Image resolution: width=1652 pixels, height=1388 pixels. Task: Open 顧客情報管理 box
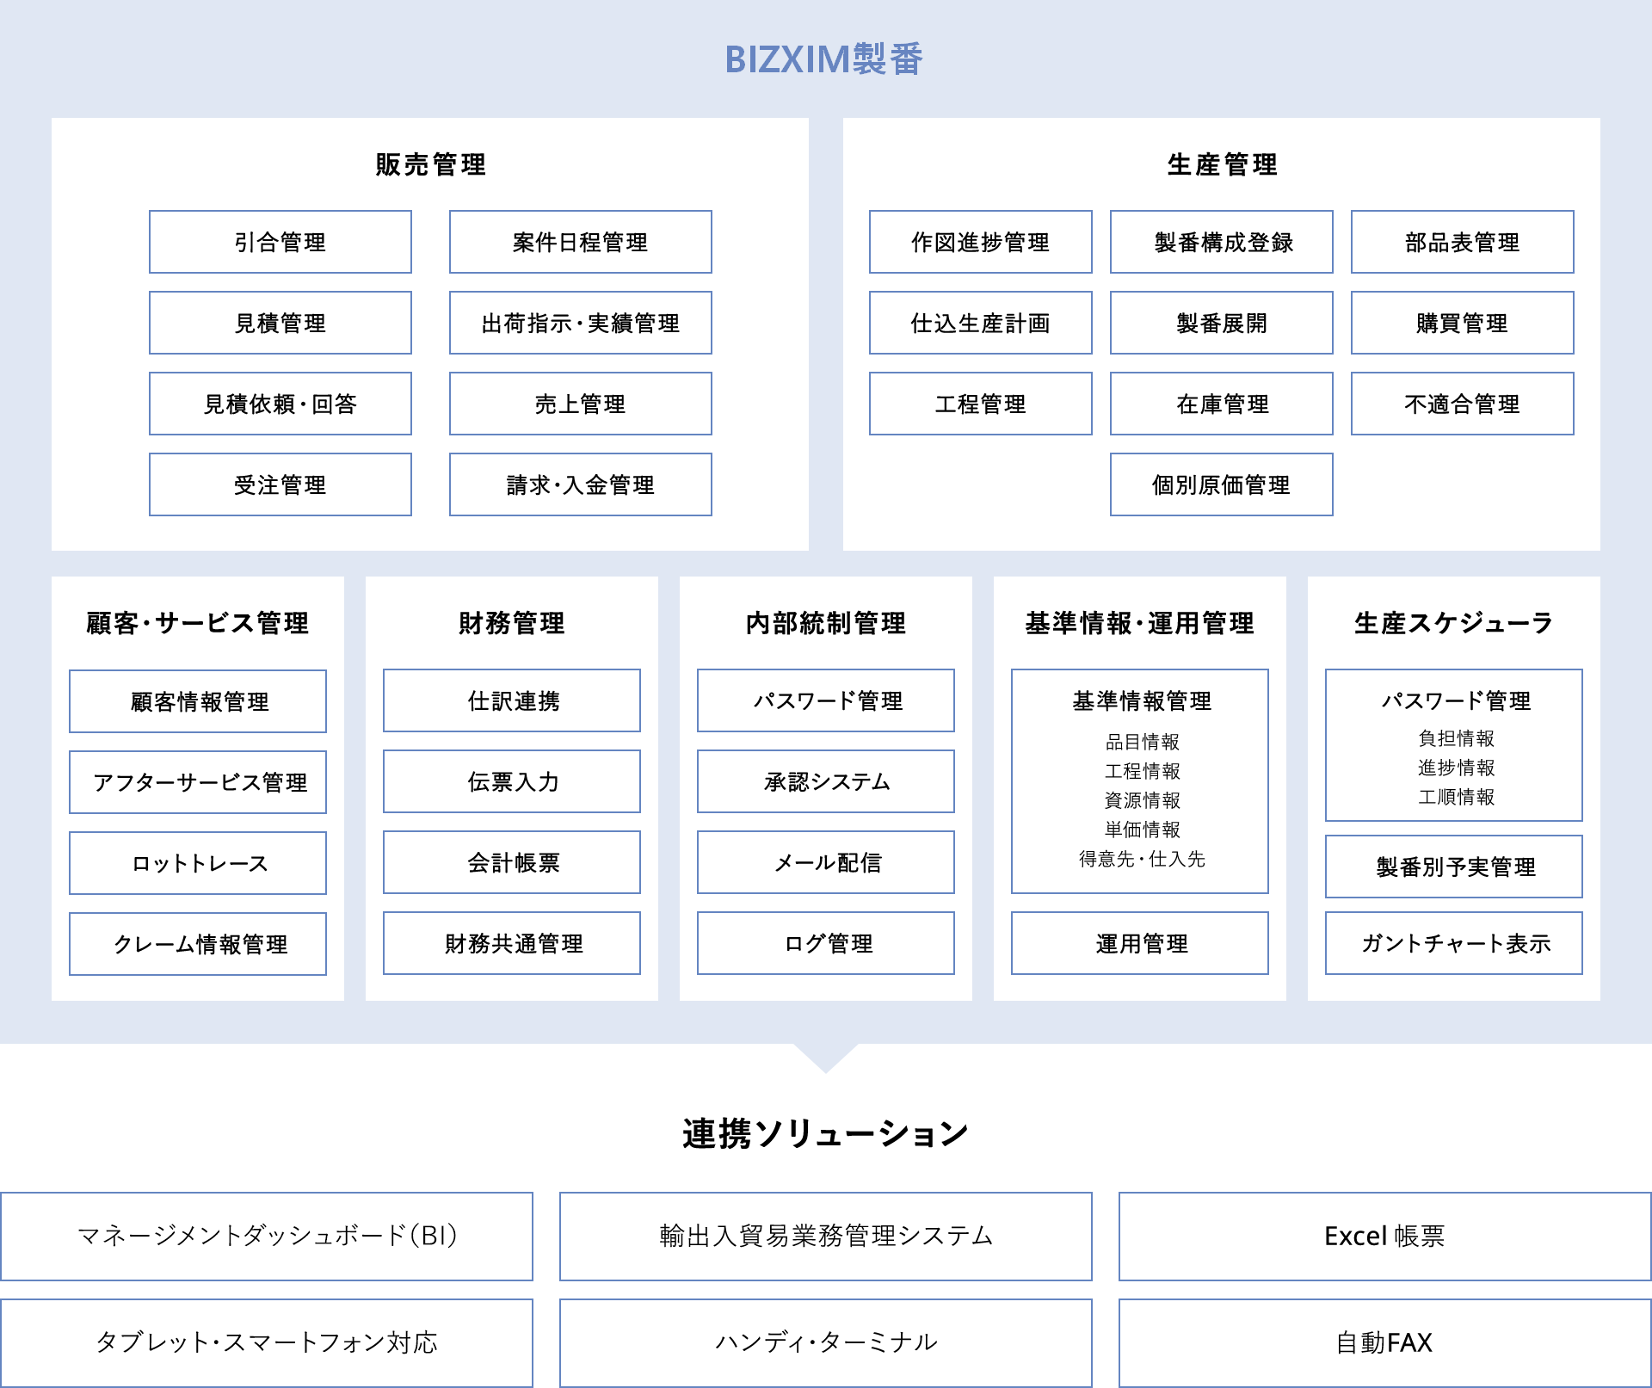tap(198, 701)
